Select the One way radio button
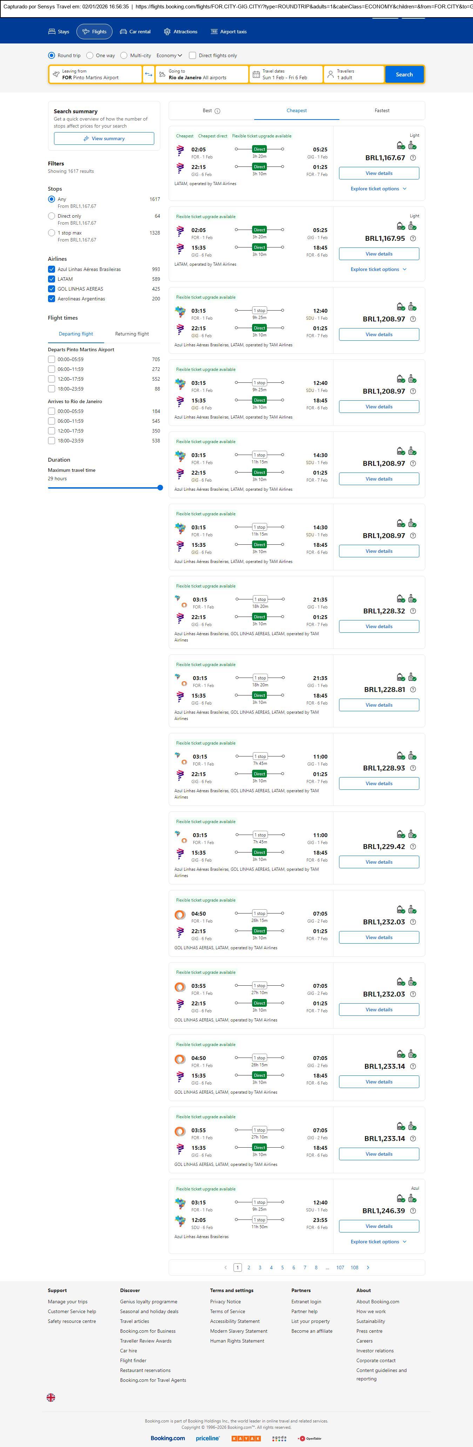Viewport: 473px width, 1447px height. click(x=90, y=56)
